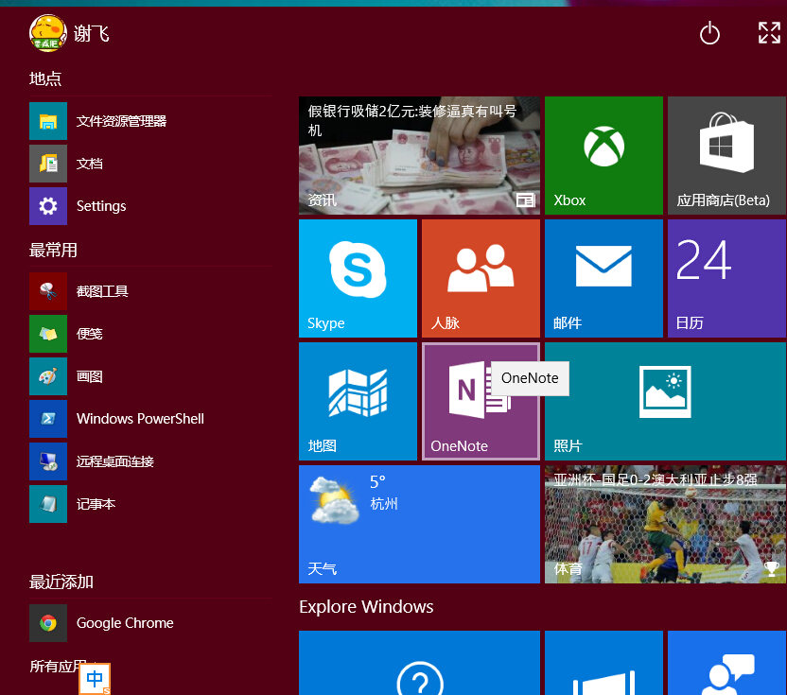This screenshot has width=787, height=695.
Task: Click the 地点 section heading
Action: click(x=45, y=78)
